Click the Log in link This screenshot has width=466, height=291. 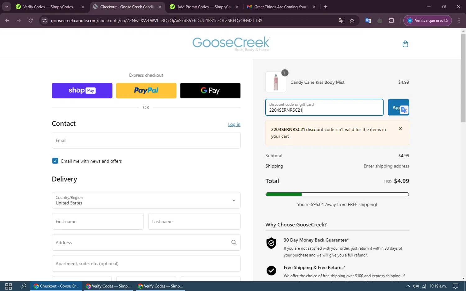click(x=234, y=124)
